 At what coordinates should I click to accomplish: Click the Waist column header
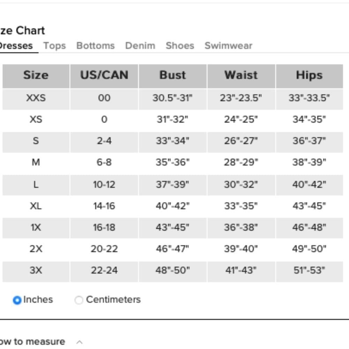pyautogui.click(x=241, y=76)
